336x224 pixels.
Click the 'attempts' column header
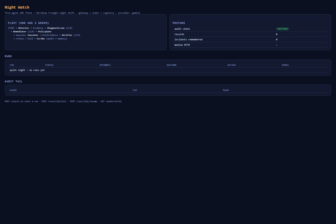pyautogui.click(x=105, y=65)
